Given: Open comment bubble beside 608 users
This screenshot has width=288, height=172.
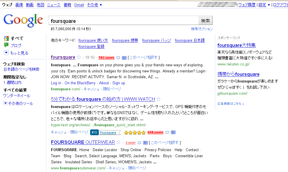Looking at the screenshot, I should 167,132.
